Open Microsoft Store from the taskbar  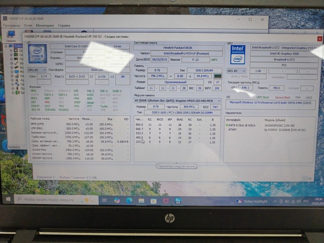(x=154, y=201)
